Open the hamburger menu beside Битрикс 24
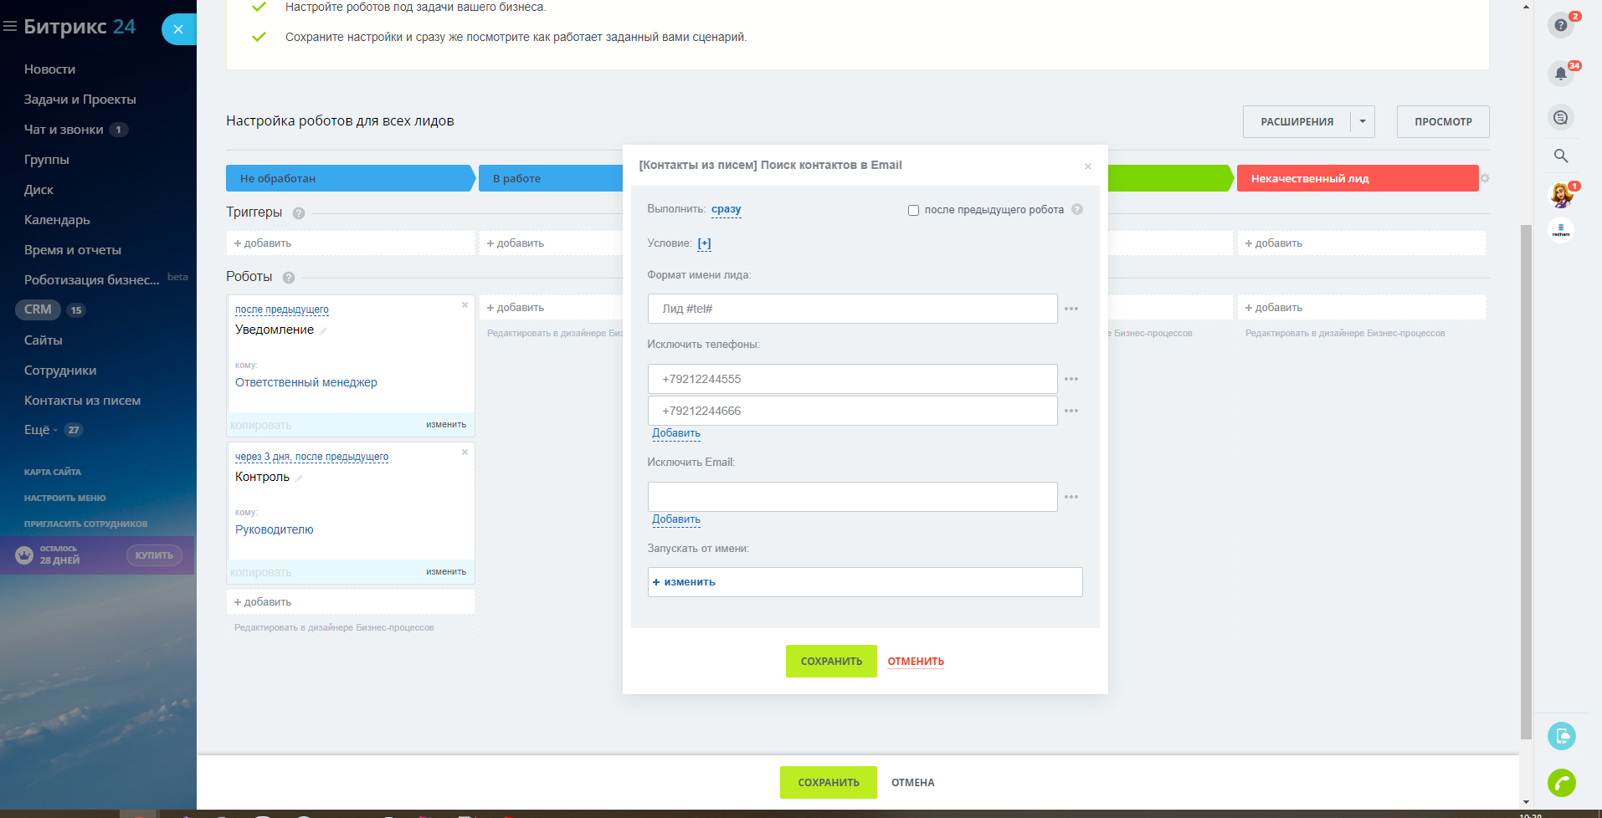This screenshot has width=1602, height=818. pos(10,27)
